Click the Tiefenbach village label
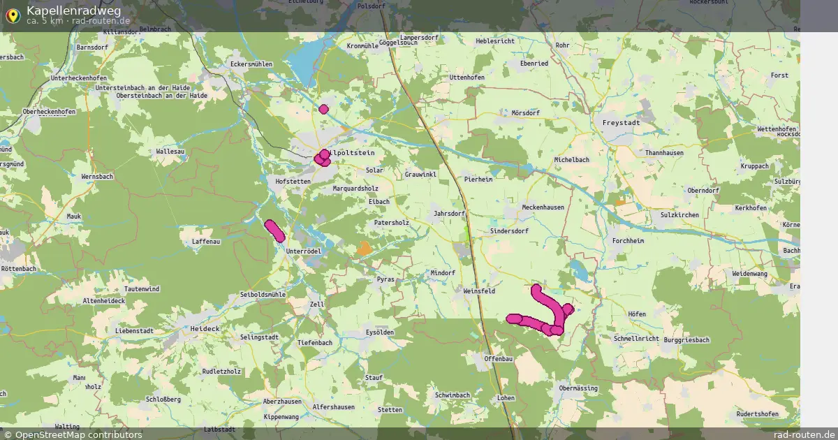This screenshot has width=838, height=440. (x=314, y=343)
